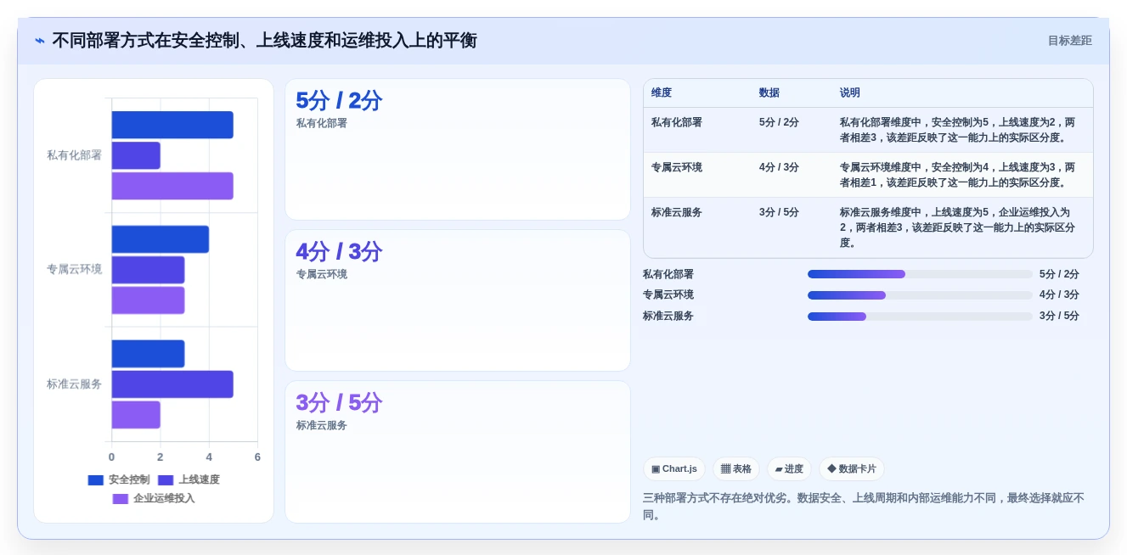This screenshot has height=555, width=1127.
Task: Click the lightning icon beside the title
Action: 40,41
